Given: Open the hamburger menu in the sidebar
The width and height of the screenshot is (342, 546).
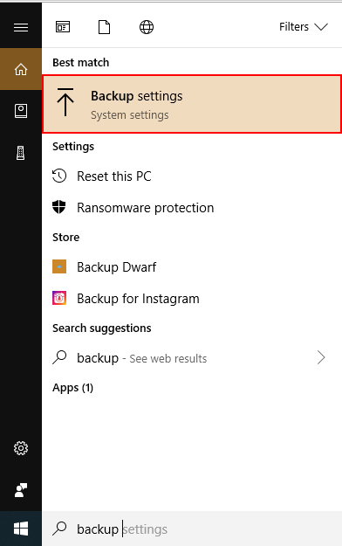Looking at the screenshot, I should tap(21, 27).
